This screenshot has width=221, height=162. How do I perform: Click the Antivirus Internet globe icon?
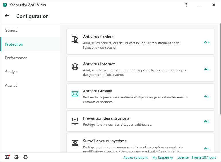[x=75, y=67]
